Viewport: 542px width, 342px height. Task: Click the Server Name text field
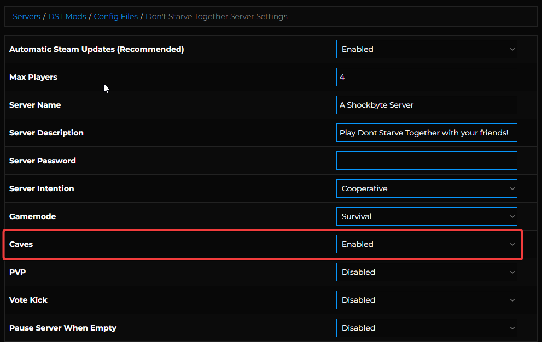[427, 105]
